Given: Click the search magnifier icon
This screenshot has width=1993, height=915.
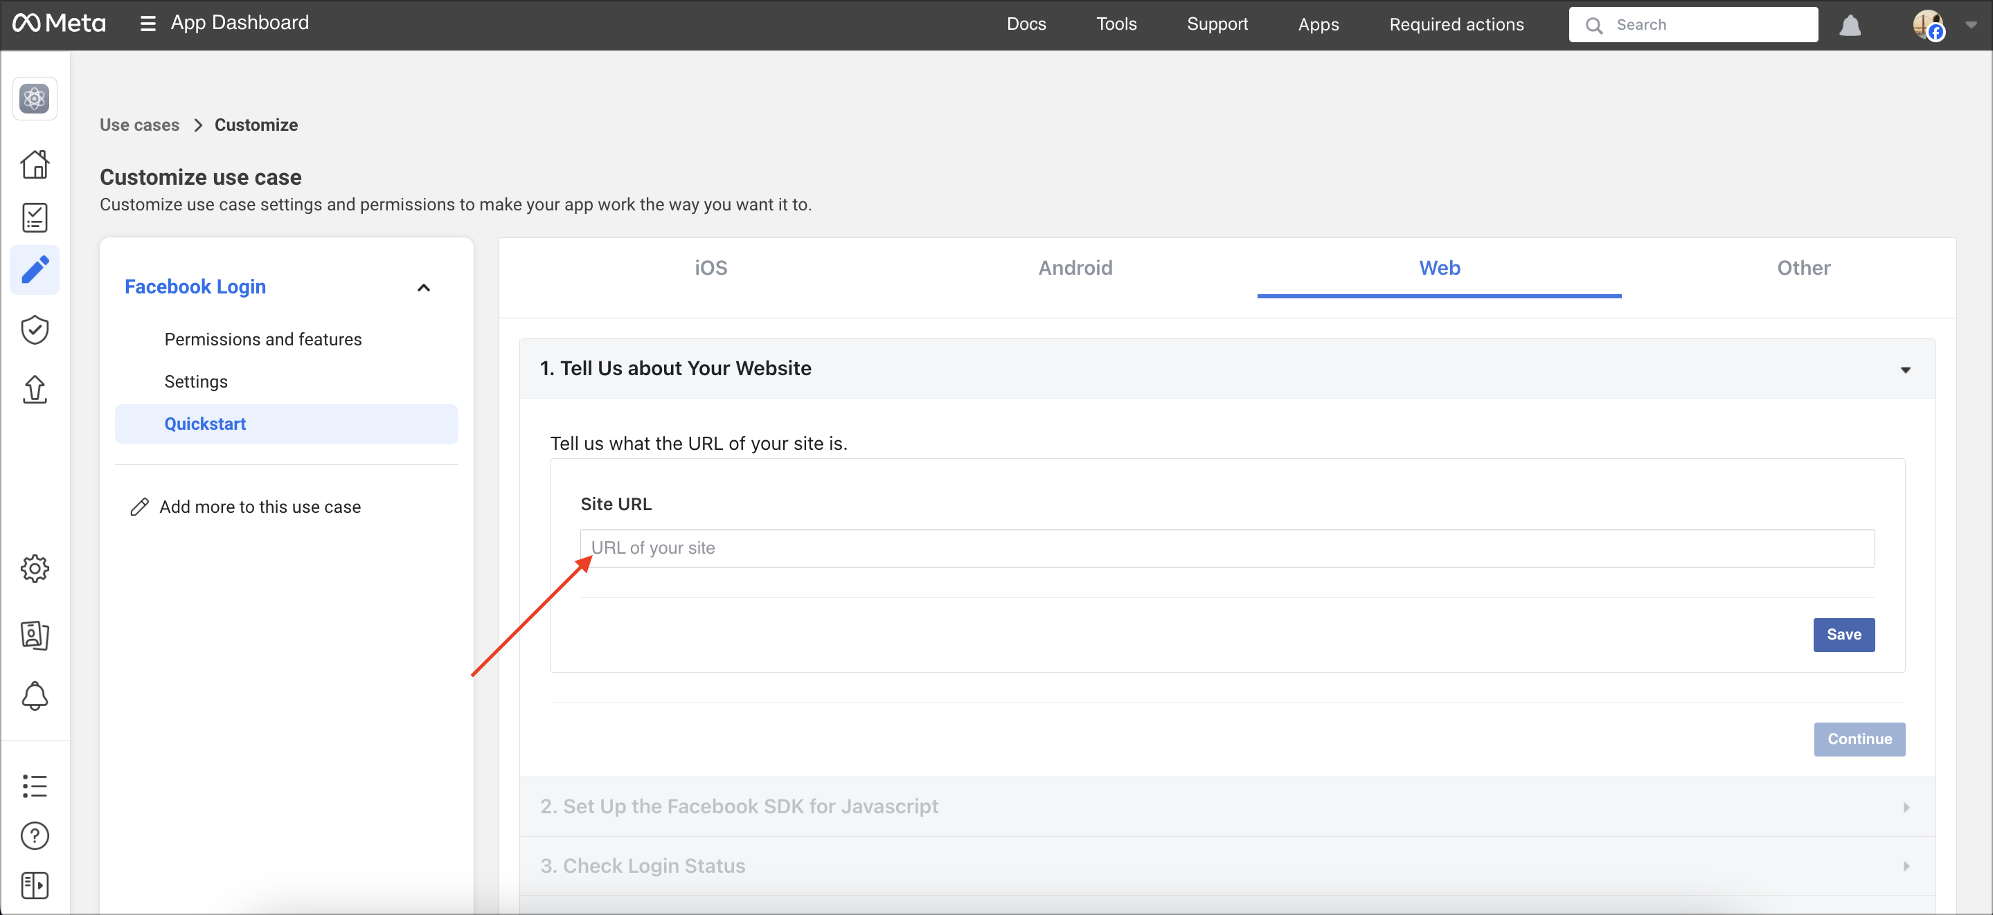Looking at the screenshot, I should coord(1594,26).
